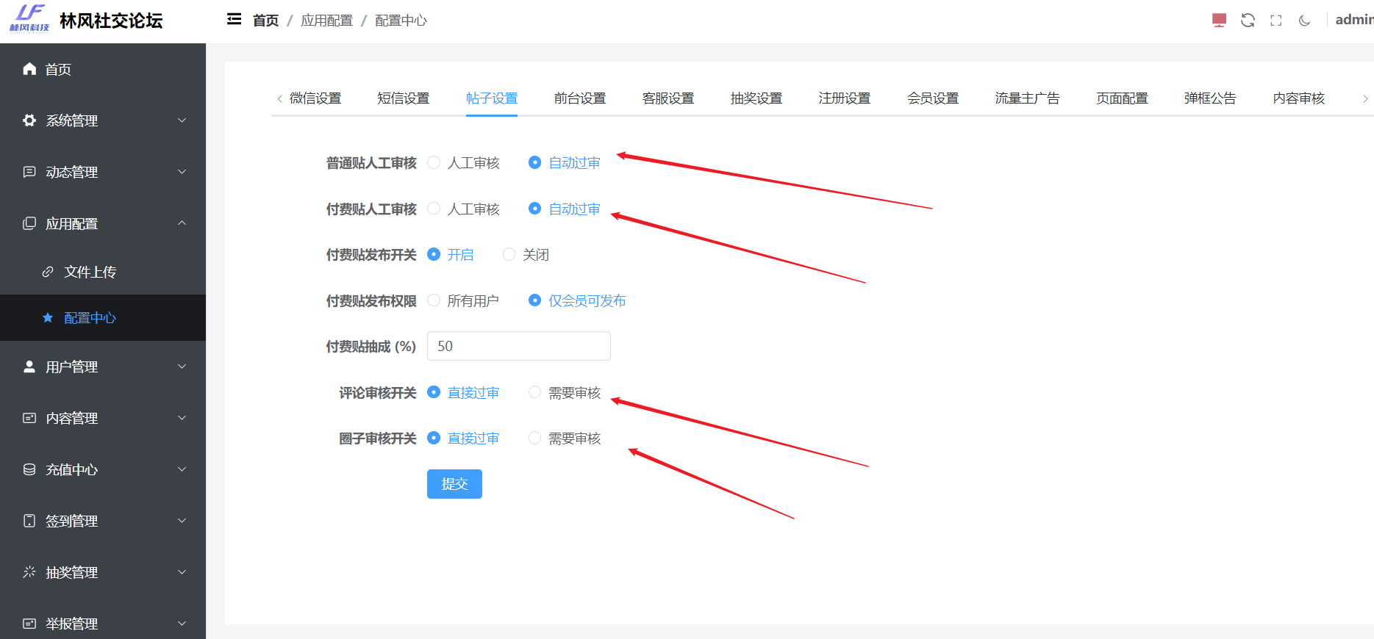Collapse 应用配置 menu chevron
Viewport: 1374px width, 639px height.
coord(182,223)
